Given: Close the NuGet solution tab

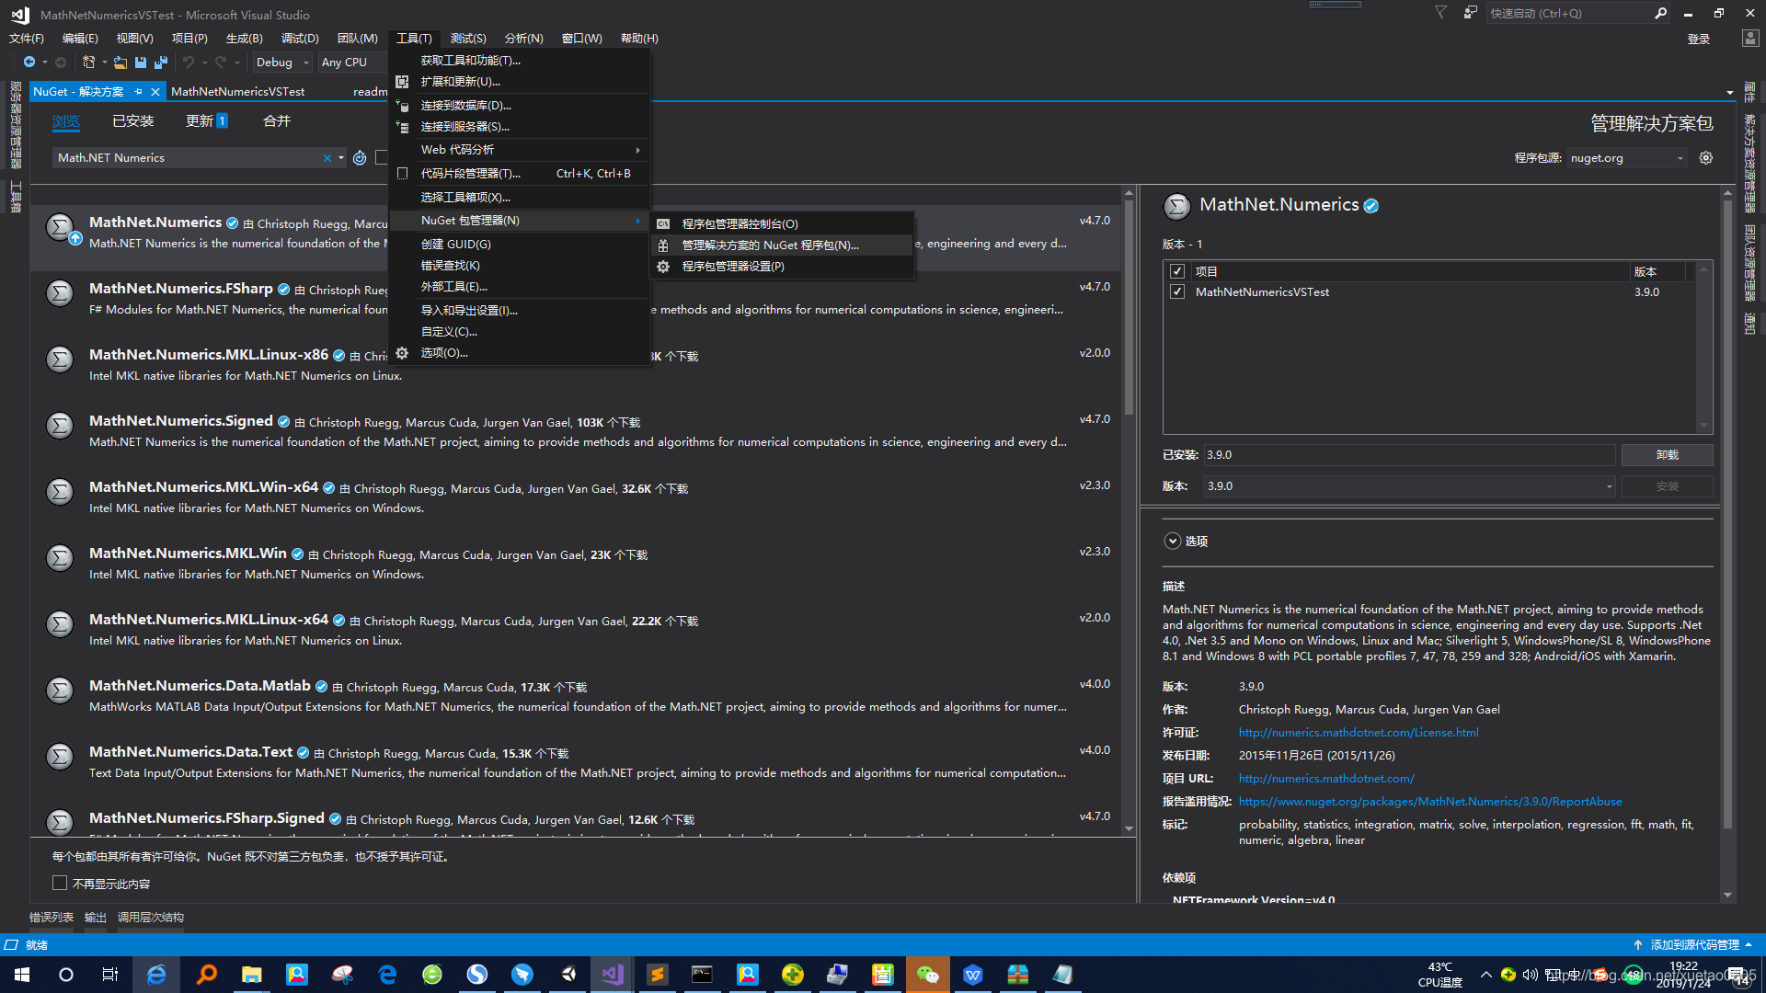Looking at the screenshot, I should coord(155,91).
